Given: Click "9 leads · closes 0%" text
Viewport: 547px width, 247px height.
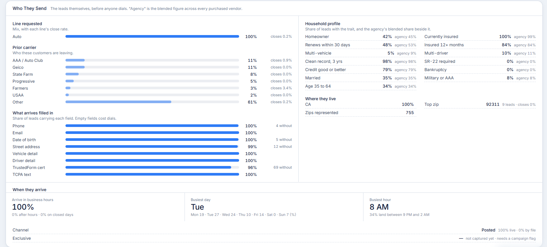Looking at the screenshot, I should pos(519,104).
